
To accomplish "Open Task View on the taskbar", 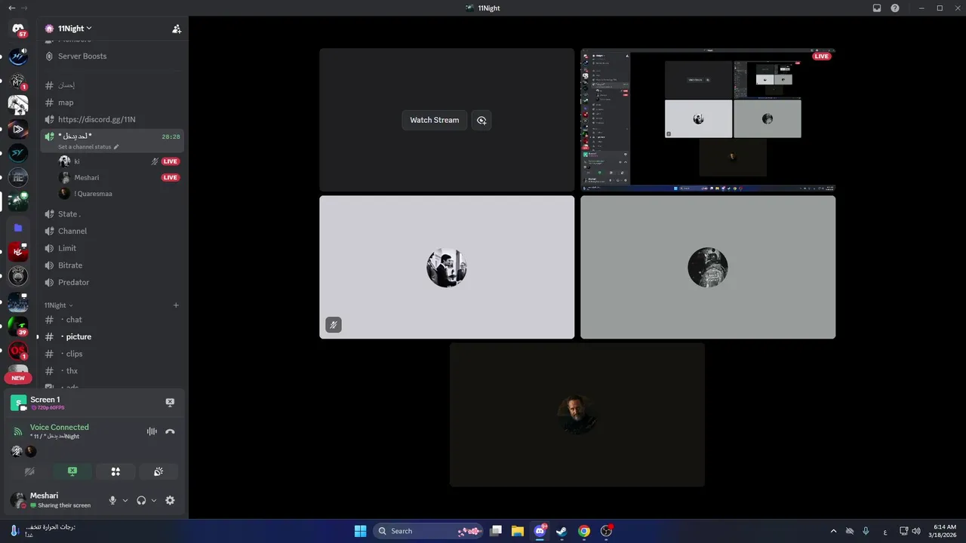I will (x=496, y=531).
